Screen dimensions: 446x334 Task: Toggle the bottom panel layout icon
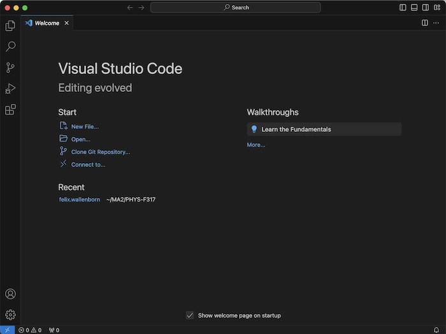(x=414, y=8)
